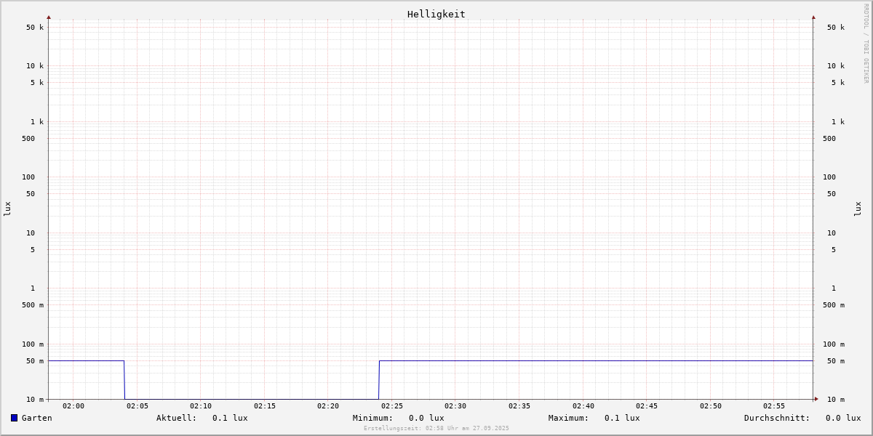Click the arrow atop the right y-axis
The width and height of the screenshot is (873, 436).
[813, 17]
